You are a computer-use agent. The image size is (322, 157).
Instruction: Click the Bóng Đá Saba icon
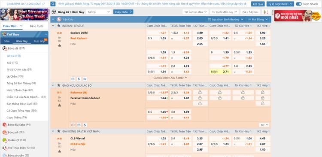[5, 125]
